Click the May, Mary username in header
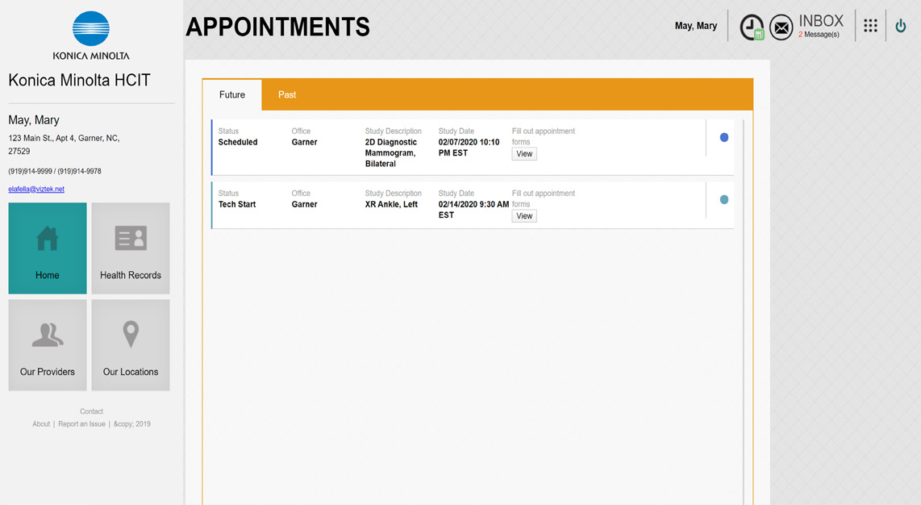921x505 pixels. pyautogui.click(x=695, y=26)
